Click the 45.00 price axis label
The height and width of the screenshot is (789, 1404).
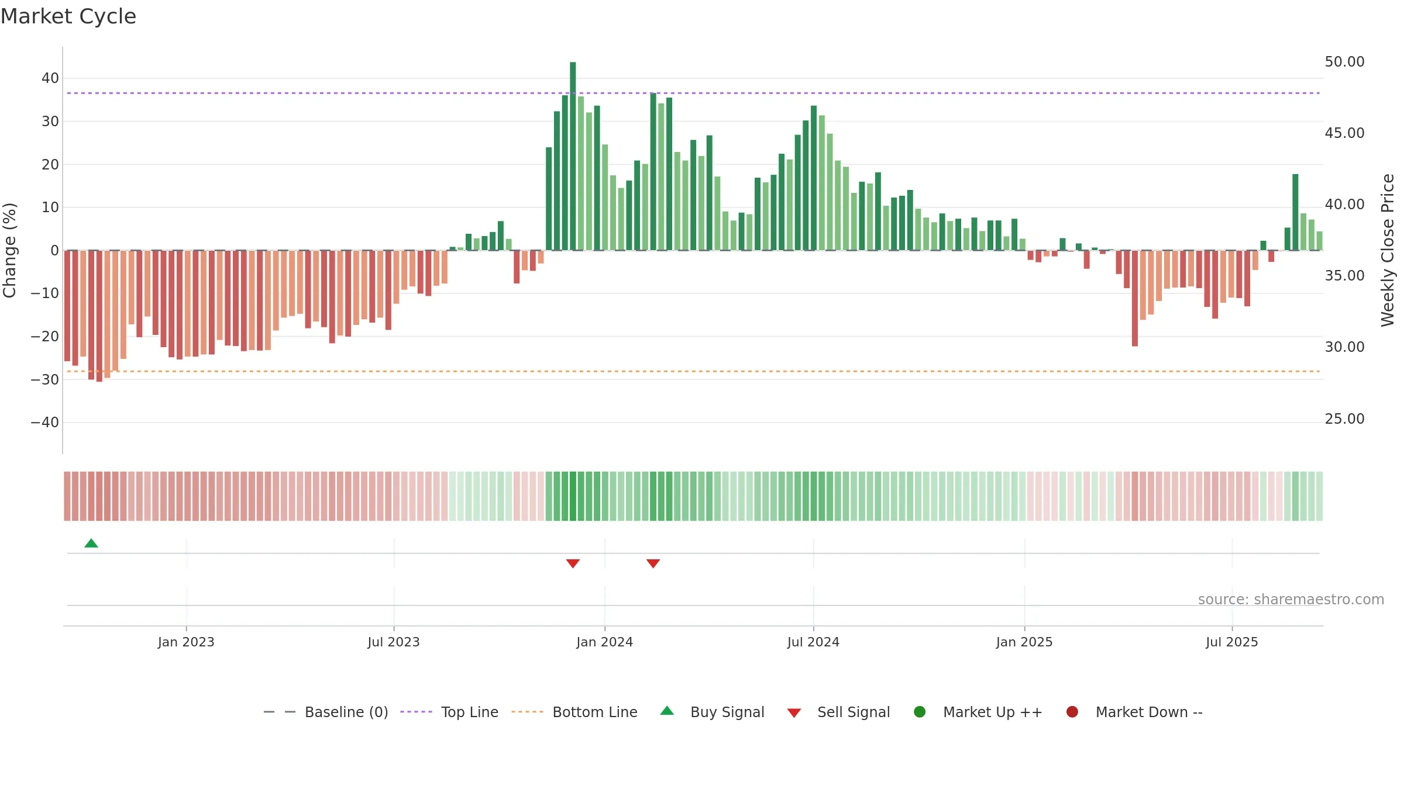click(x=1344, y=133)
